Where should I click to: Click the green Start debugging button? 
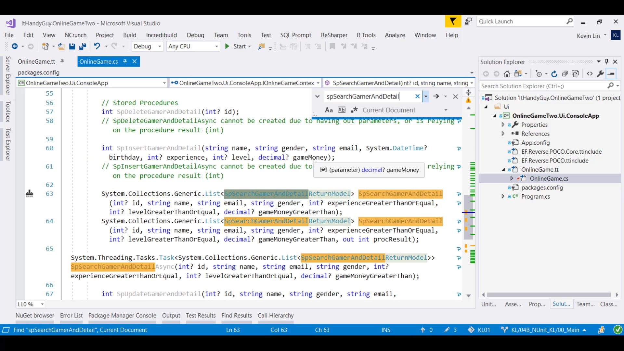227,46
